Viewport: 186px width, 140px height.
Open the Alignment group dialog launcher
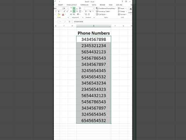pyautogui.click(x=83, y=17)
